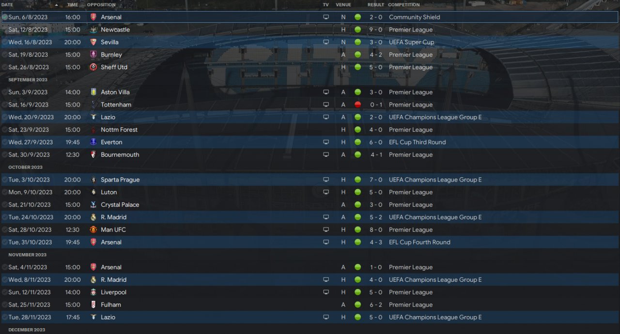This screenshot has width=620, height=334.
Task: Open the 9 - 0 result against Newcastle
Action: pos(376,30)
